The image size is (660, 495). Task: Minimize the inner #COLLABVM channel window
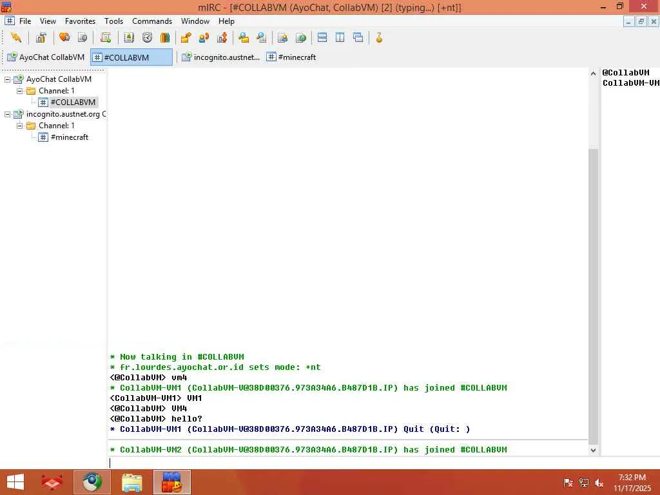[x=628, y=21]
